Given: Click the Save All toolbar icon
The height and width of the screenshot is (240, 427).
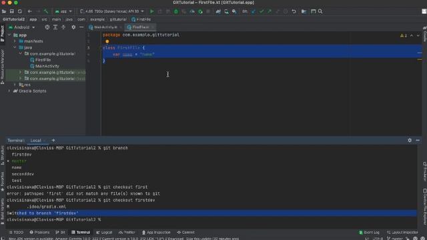Looking at the screenshot, I should click(x=12, y=11).
